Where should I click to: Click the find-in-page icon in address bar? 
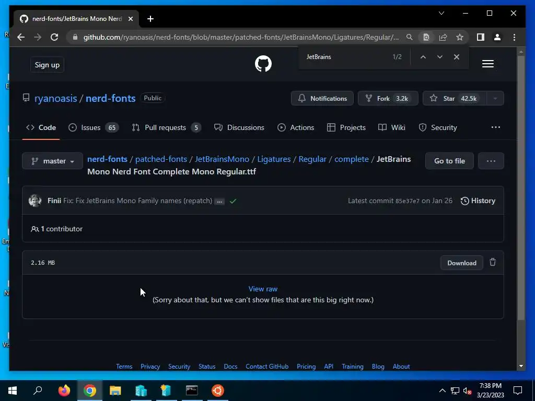426,37
